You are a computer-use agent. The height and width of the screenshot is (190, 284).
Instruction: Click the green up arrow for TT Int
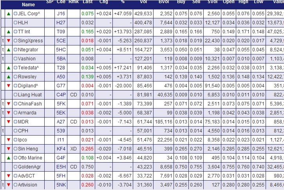[x=9, y=32]
